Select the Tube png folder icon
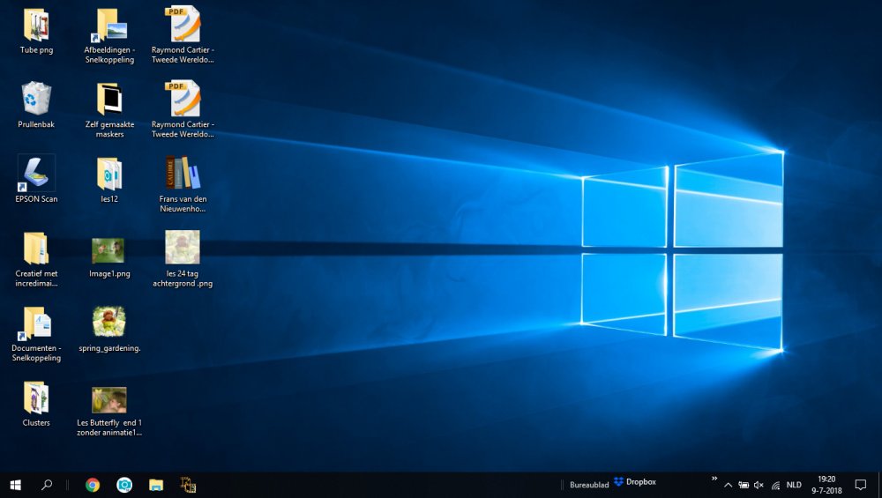Viewport: 882px width, 498px height. pos(36,26)
